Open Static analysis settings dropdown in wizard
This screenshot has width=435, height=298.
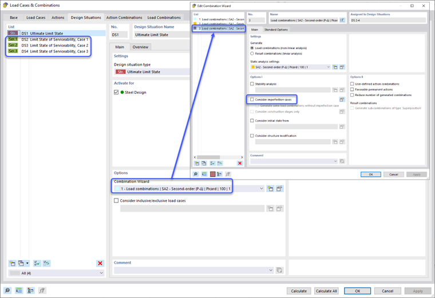328,67
